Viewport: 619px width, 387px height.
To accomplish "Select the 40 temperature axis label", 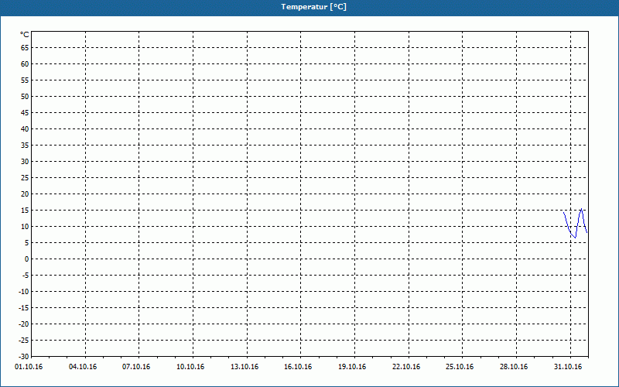I will (x=25, y=129).
